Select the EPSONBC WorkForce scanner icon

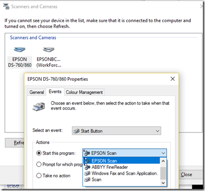tap(48, 50)
